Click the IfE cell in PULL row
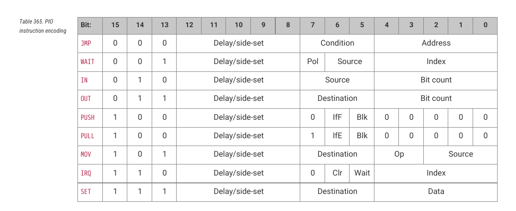This screenshot has width=516, height=211. coord(337,136)
